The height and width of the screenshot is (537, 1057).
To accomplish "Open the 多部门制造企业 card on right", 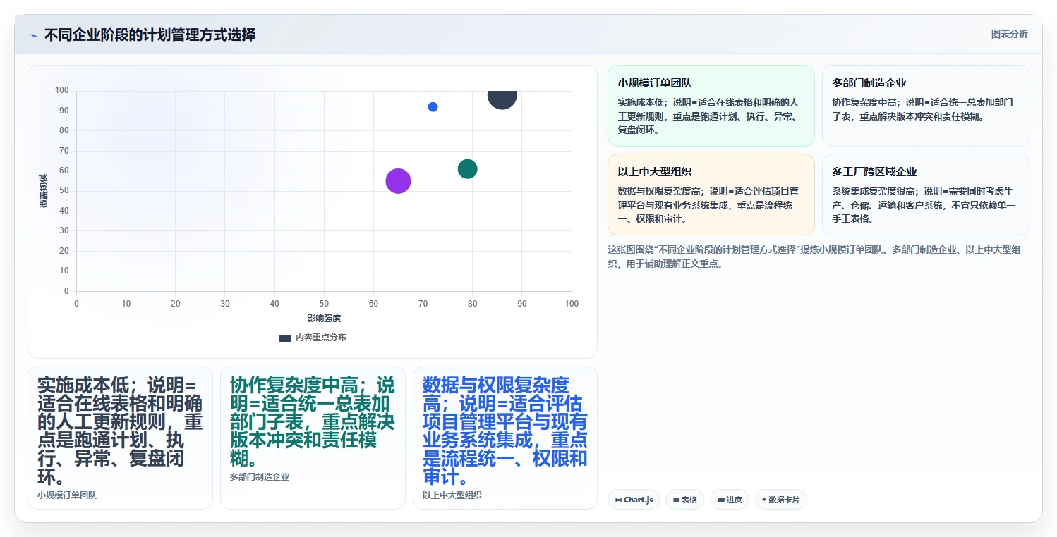I will pyautogui.click(x=926, y=106).
